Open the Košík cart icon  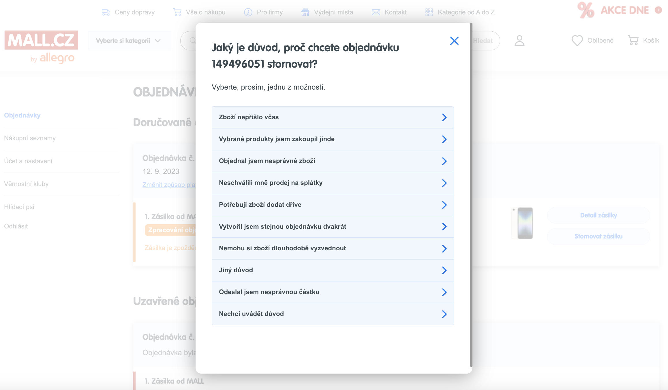[633, 40]
